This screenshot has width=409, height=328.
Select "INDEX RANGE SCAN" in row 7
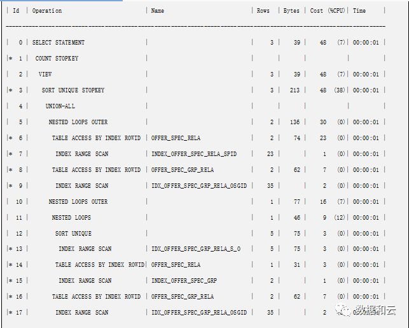pos(82,154)
